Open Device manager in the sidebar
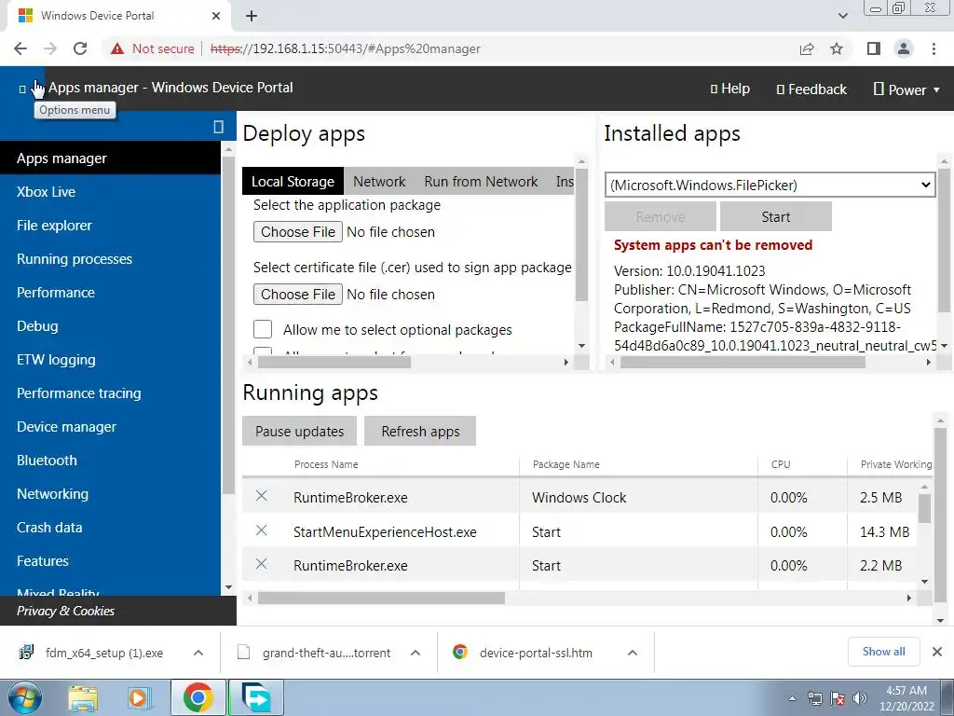The height and width of the screenshot is (716, 954). coord(110,427)
